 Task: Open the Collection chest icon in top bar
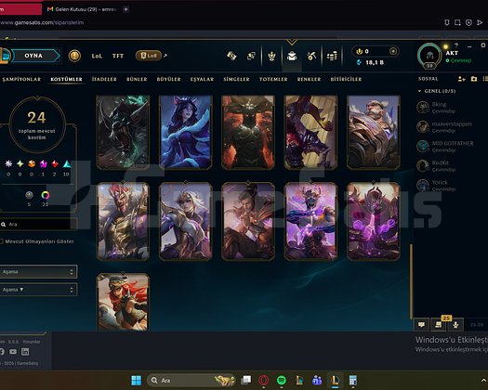(x=292, y=56)
